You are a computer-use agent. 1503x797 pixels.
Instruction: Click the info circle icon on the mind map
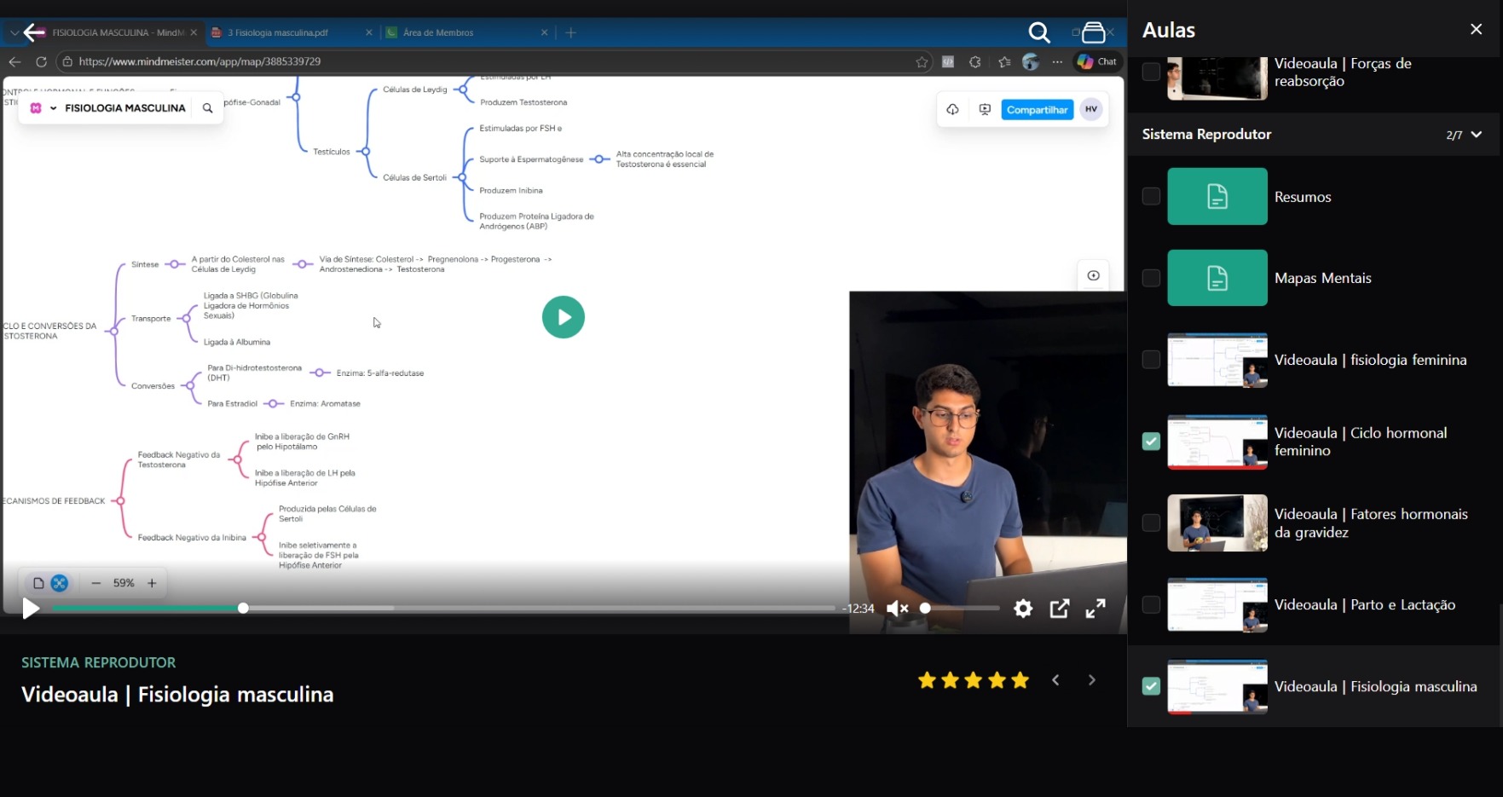click(1093, 275)
